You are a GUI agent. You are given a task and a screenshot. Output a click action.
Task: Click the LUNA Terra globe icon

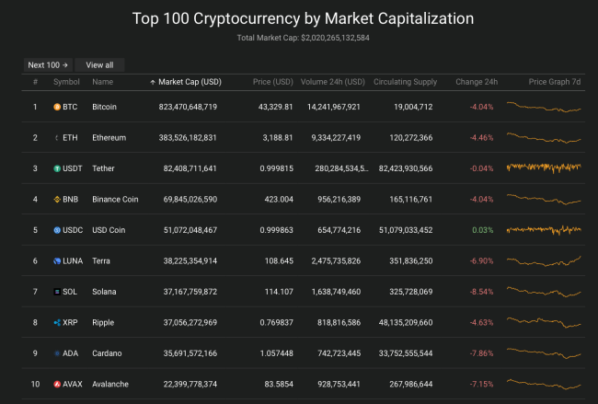pos(57,261)
